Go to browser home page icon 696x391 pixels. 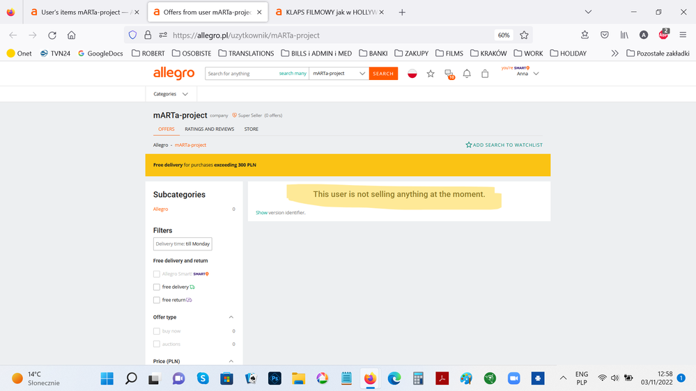click(72, 35)
